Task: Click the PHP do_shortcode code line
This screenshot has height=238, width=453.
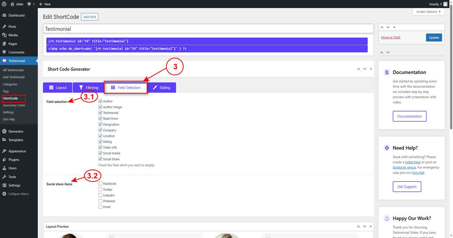Action: pos(207,49)
